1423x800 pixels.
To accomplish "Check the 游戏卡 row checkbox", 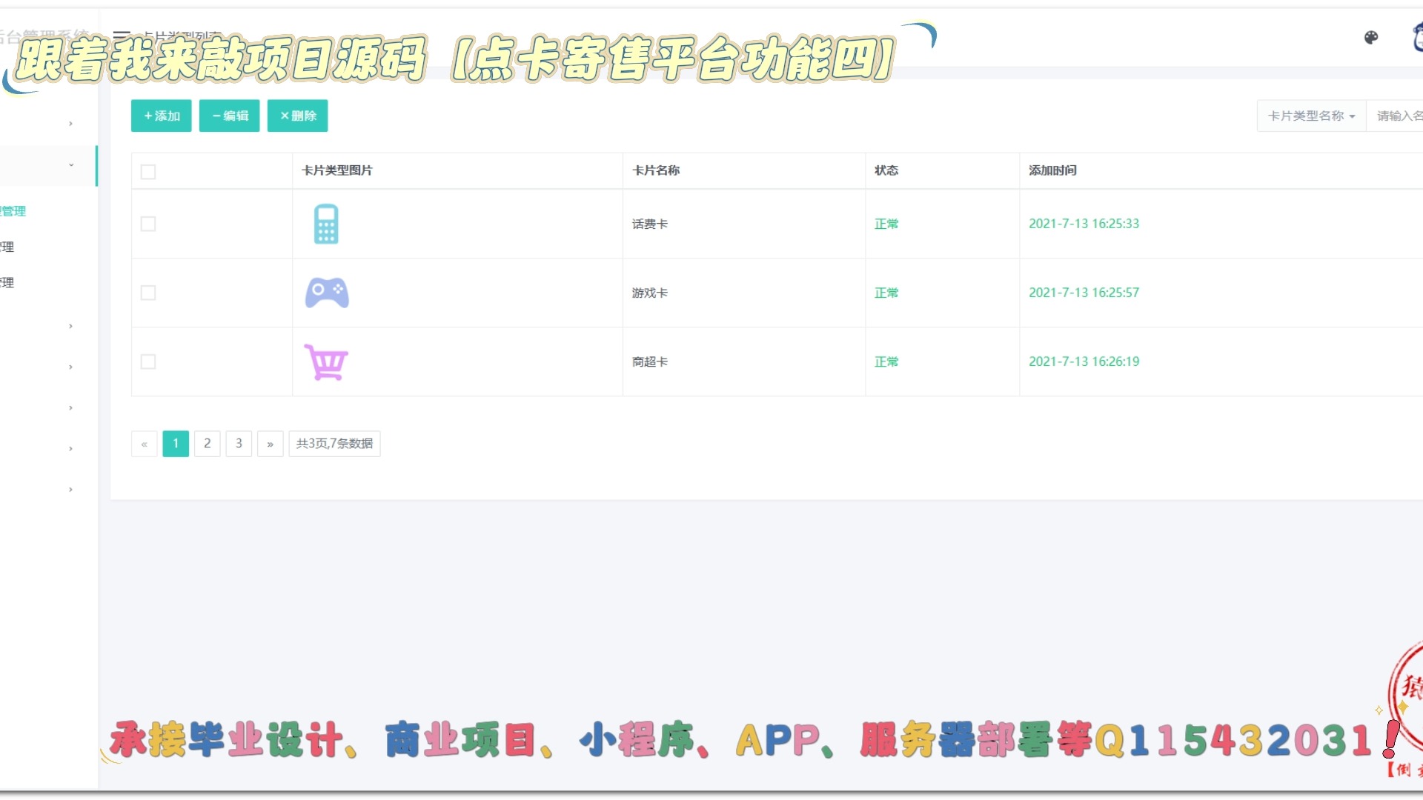I will click(148, 293).
